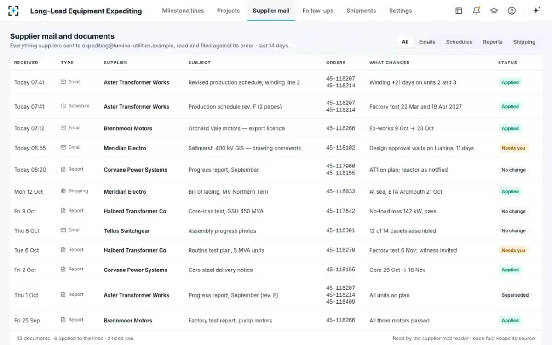Click order number 45-117842
Viewport: 552px width, 345px height.
tap(340, 211)
